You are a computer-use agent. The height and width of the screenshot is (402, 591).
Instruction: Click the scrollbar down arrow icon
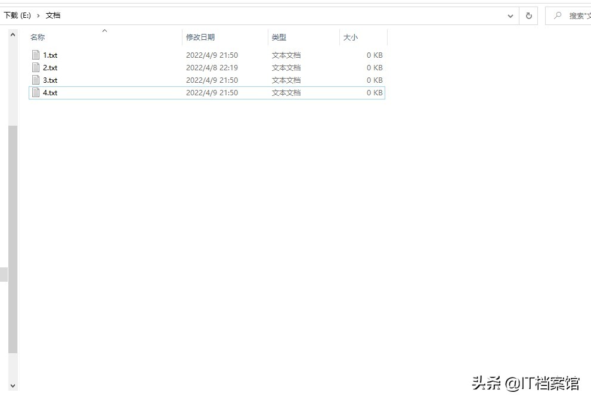(13, 385)
